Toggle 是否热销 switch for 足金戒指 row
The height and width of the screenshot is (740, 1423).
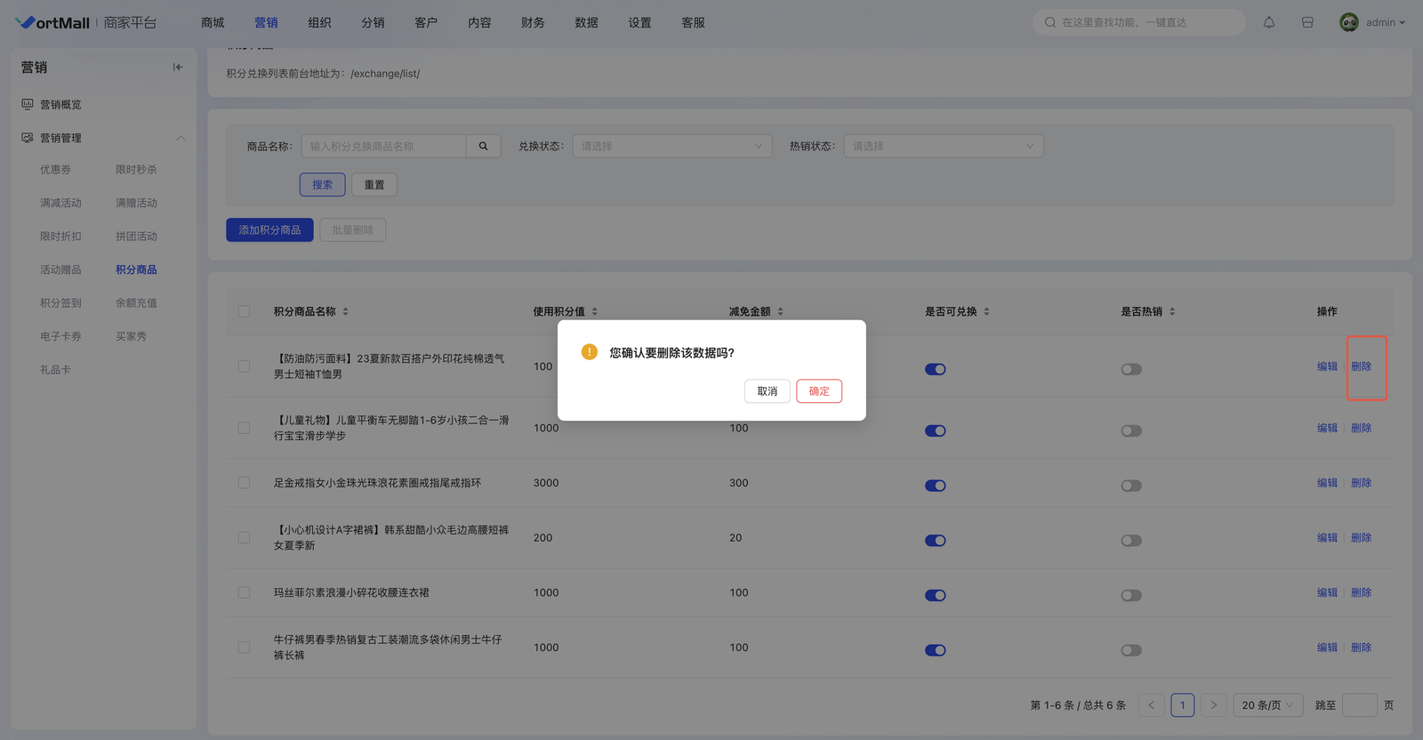coord(1130,486)
